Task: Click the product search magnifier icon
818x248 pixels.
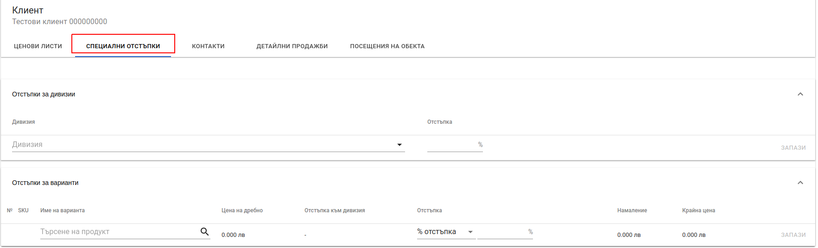Action: (x=204, y=231)
